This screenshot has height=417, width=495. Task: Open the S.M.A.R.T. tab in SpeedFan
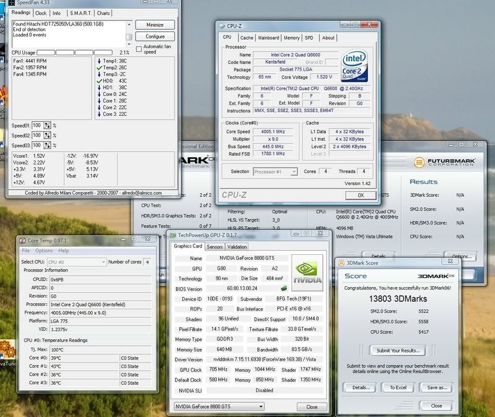pos(81,13)
